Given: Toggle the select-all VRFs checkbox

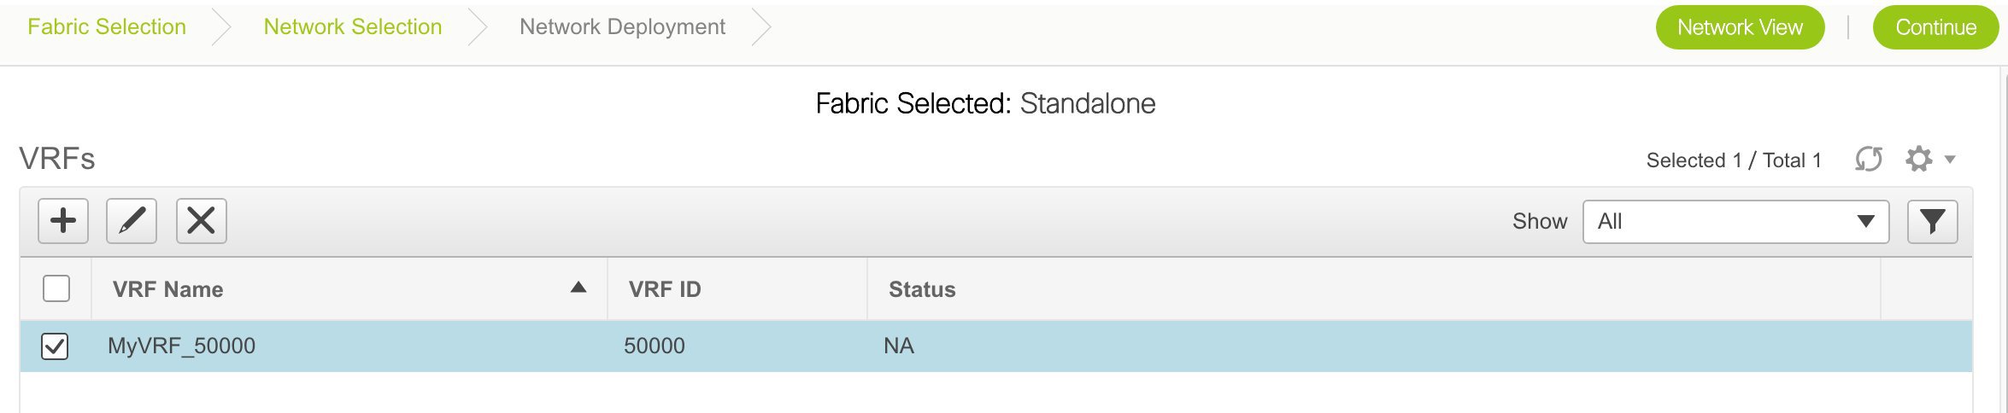Looking at the screenshot, I should (x=56, y=288).
